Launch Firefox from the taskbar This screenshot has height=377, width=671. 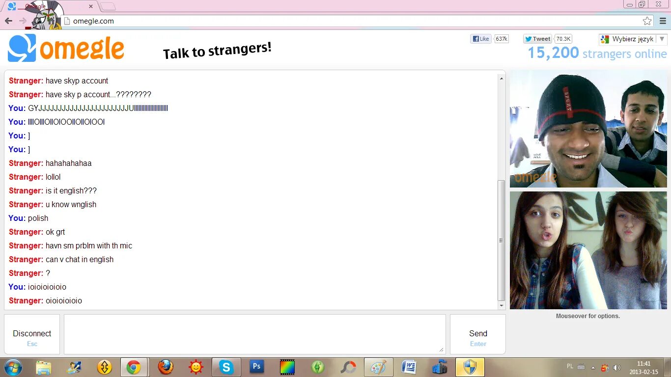[165, 367]
